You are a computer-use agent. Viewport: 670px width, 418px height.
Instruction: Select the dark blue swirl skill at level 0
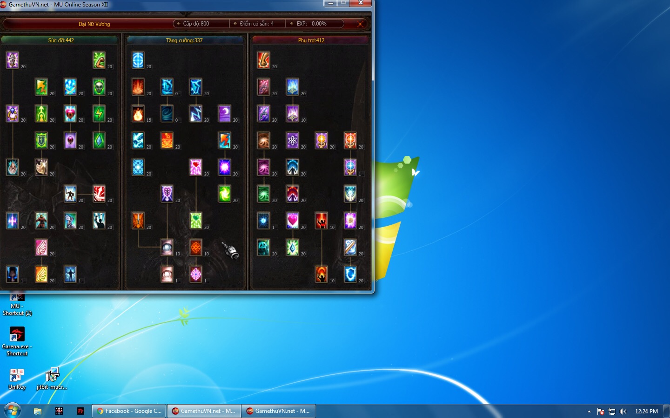[167, 113]
